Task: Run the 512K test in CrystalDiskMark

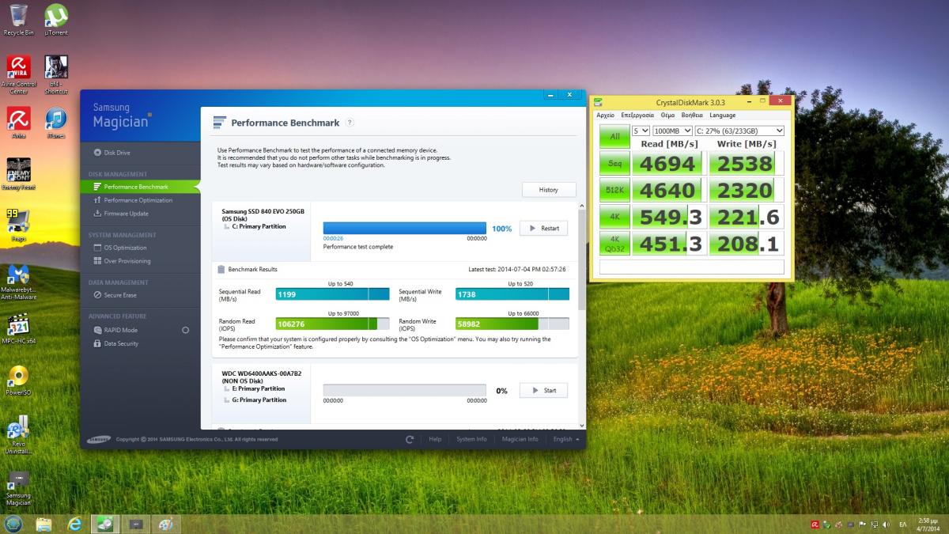Action: 614,190
